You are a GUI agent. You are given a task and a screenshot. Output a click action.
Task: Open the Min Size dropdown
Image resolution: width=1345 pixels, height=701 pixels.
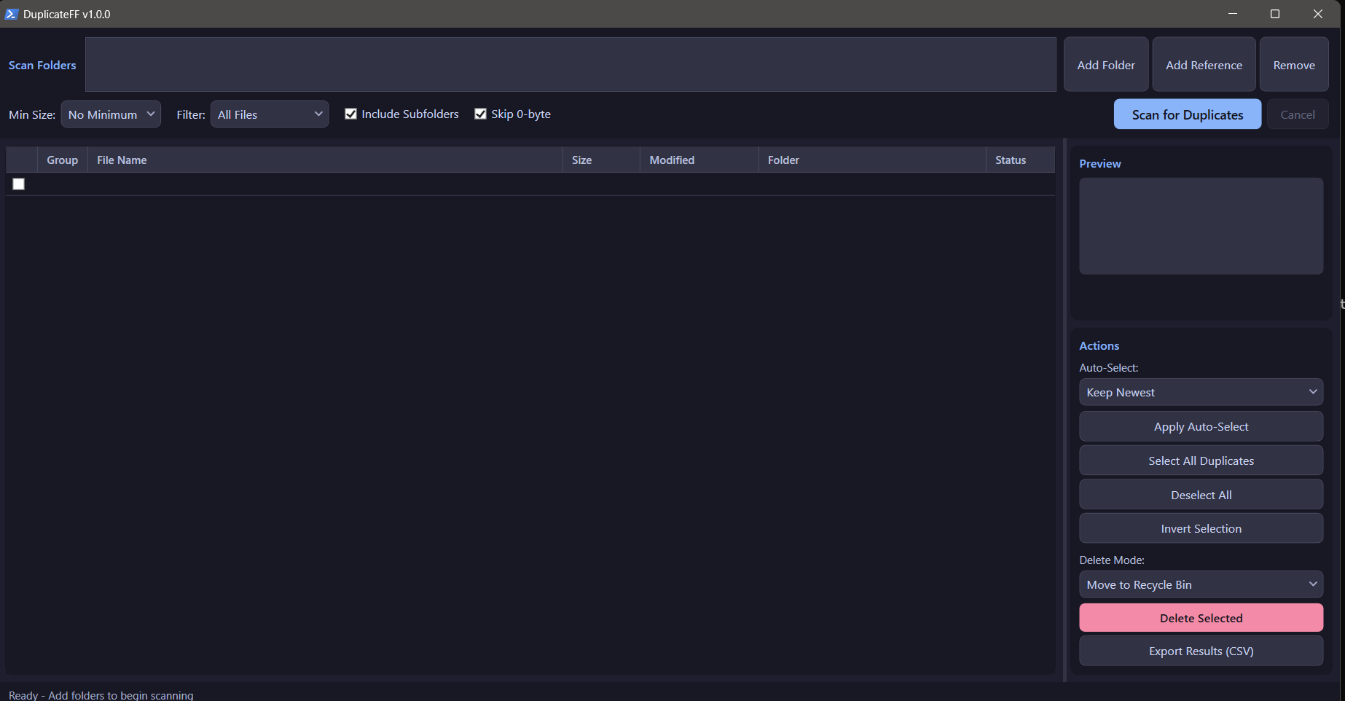(x=110, y=114)
